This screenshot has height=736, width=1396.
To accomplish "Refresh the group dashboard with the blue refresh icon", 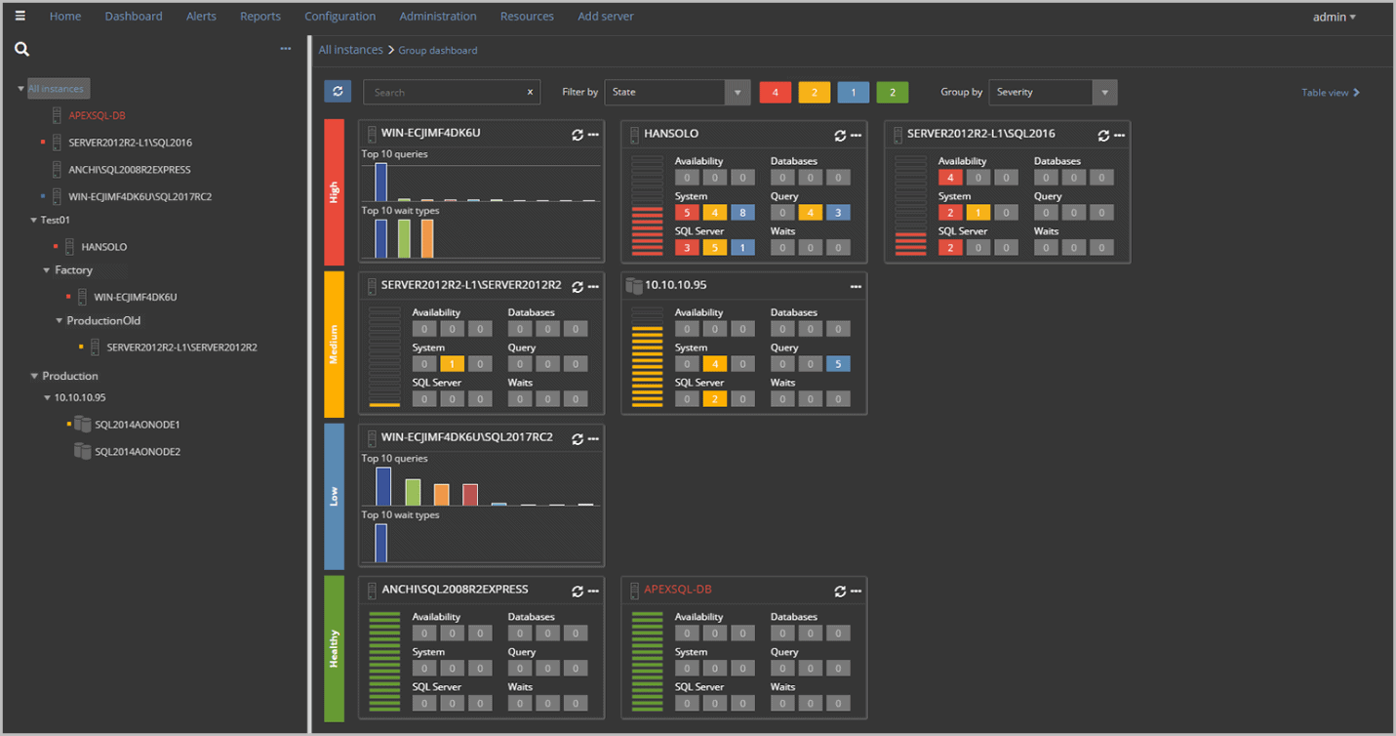I will (338, 92).
